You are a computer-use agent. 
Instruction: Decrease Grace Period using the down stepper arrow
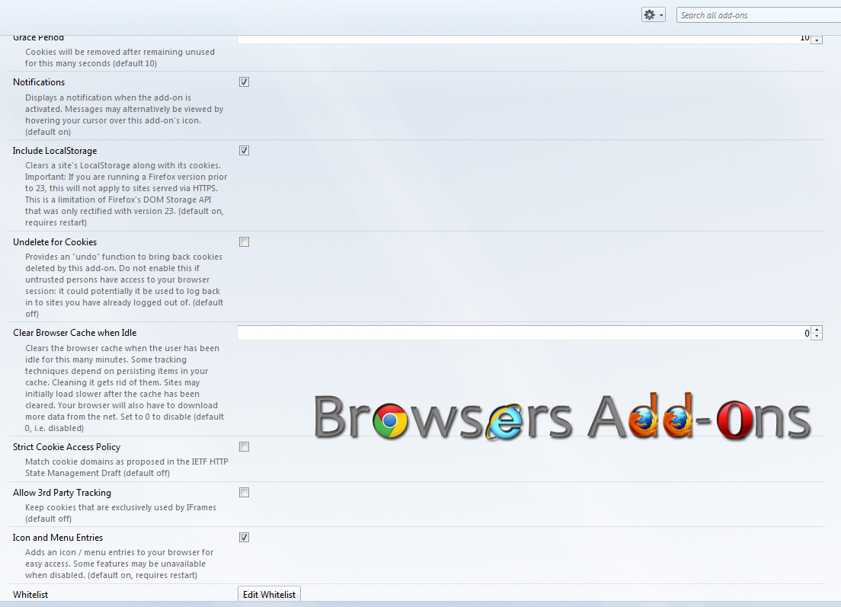tap(817, 40)
